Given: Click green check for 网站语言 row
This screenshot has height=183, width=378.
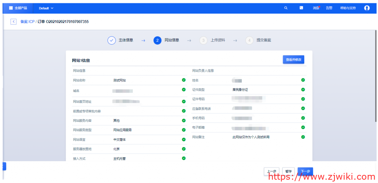Looking at the screenshot, I should tap(184, 139).
